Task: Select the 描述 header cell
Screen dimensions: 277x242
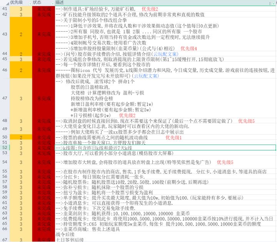Action: 166,3
